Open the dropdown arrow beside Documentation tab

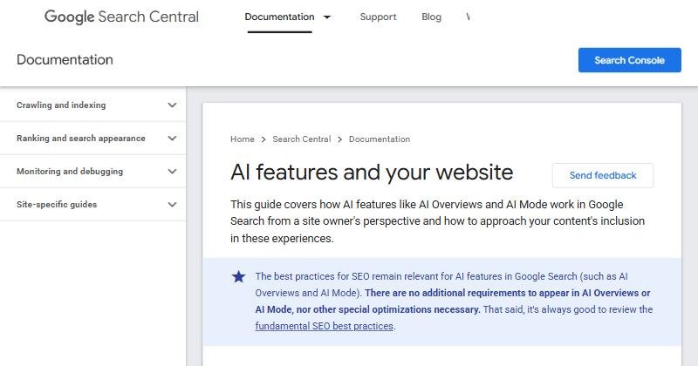click(x=327, y=17)
